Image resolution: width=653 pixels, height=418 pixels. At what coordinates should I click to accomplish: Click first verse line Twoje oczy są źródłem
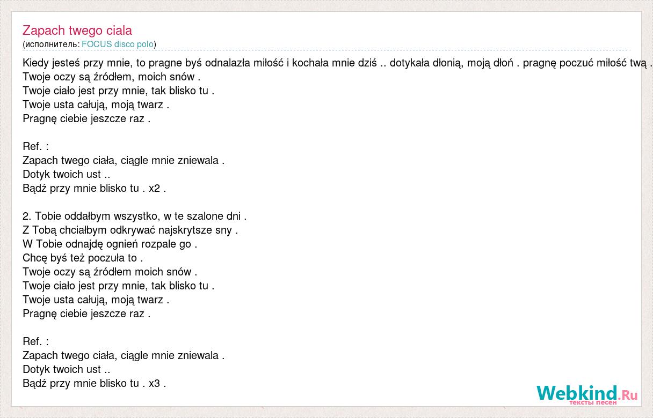pyautogui.click(x=112, y=77)
